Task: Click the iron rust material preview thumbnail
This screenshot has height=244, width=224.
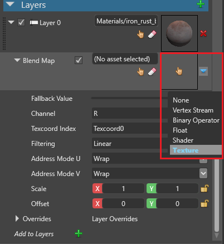Action: 179,33
